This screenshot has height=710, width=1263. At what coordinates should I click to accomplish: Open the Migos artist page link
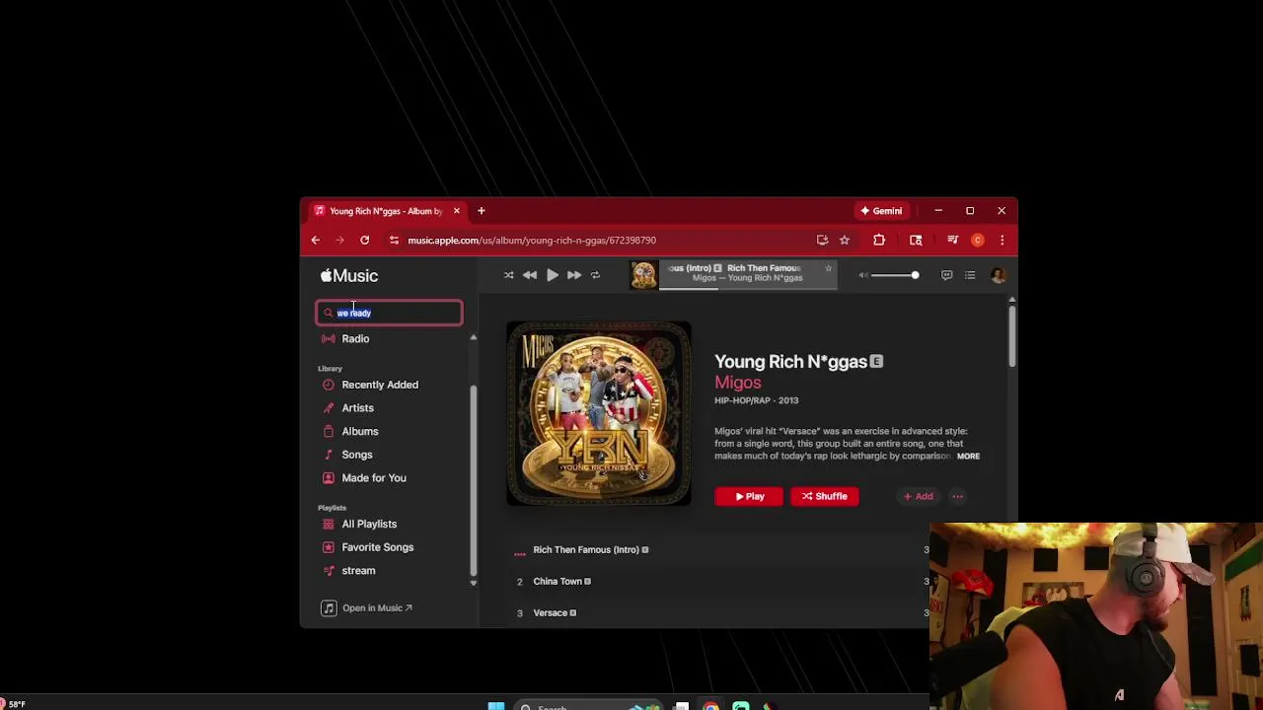click(738, 383)
